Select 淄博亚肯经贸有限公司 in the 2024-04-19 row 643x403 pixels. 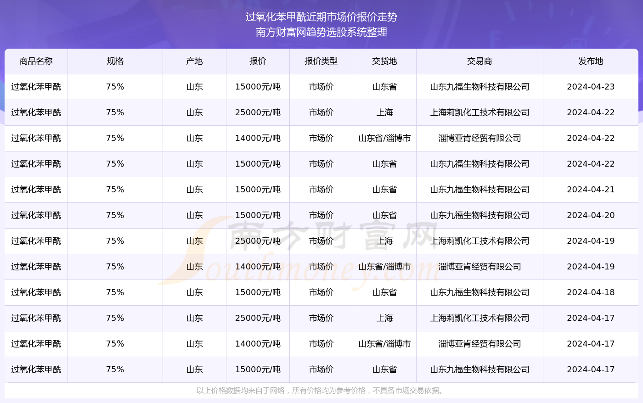point(479,267)
